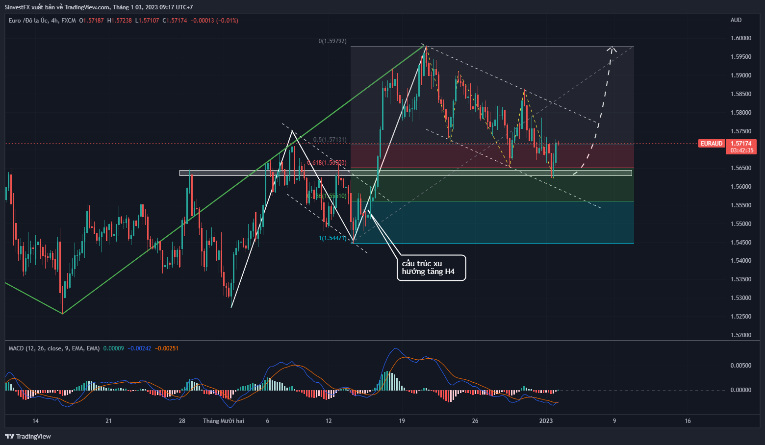Click the 1.60000 price axis label
The image size is (765, 445).
point(740,38)
